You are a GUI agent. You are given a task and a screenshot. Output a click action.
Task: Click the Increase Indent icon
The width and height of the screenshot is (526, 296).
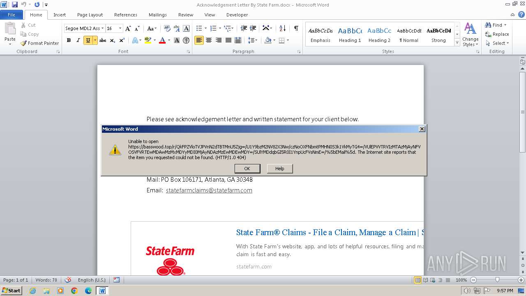click(253, 28)
